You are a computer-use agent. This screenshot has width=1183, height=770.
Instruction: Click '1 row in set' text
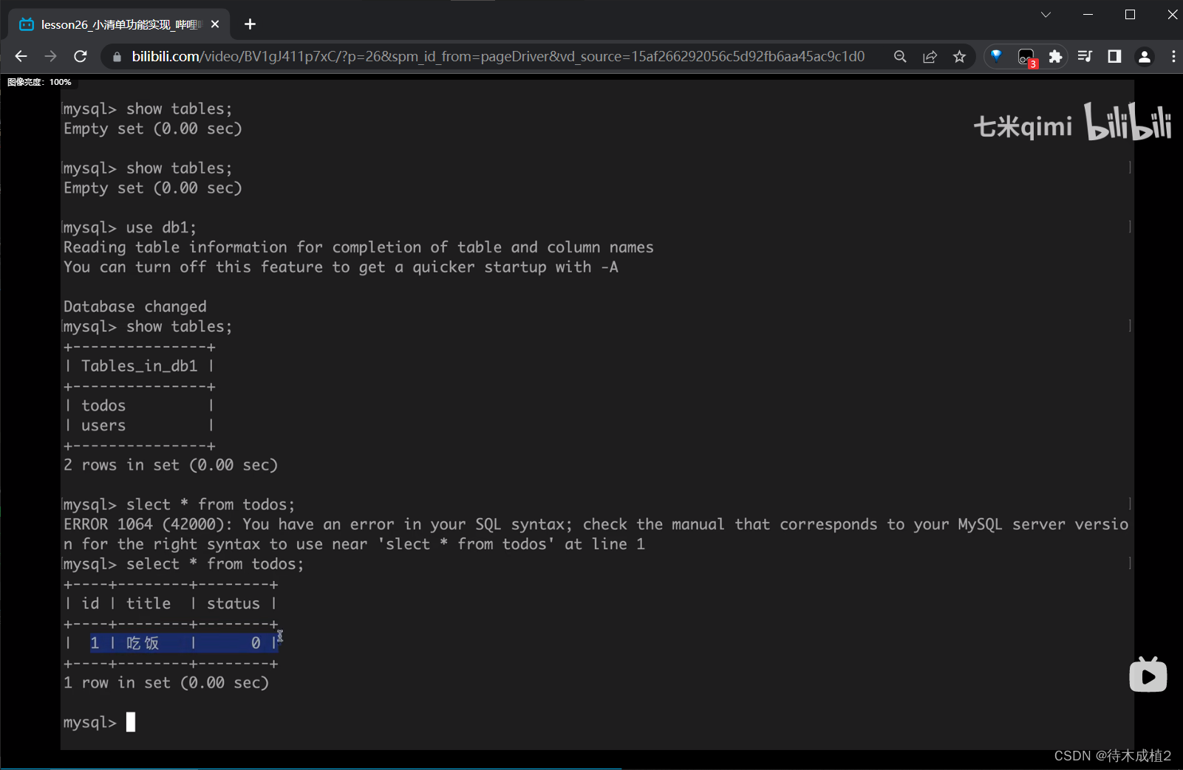pyautogui.click(x=117, y=683)
